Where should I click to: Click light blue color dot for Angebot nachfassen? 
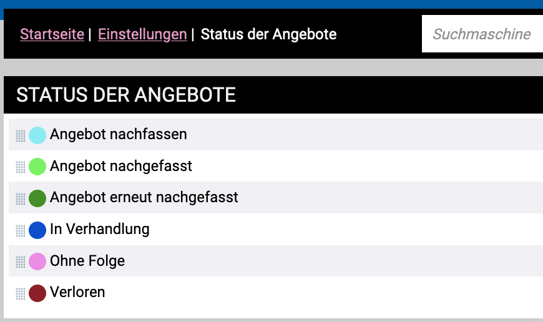pyautogui.click(x=37, y=135)
